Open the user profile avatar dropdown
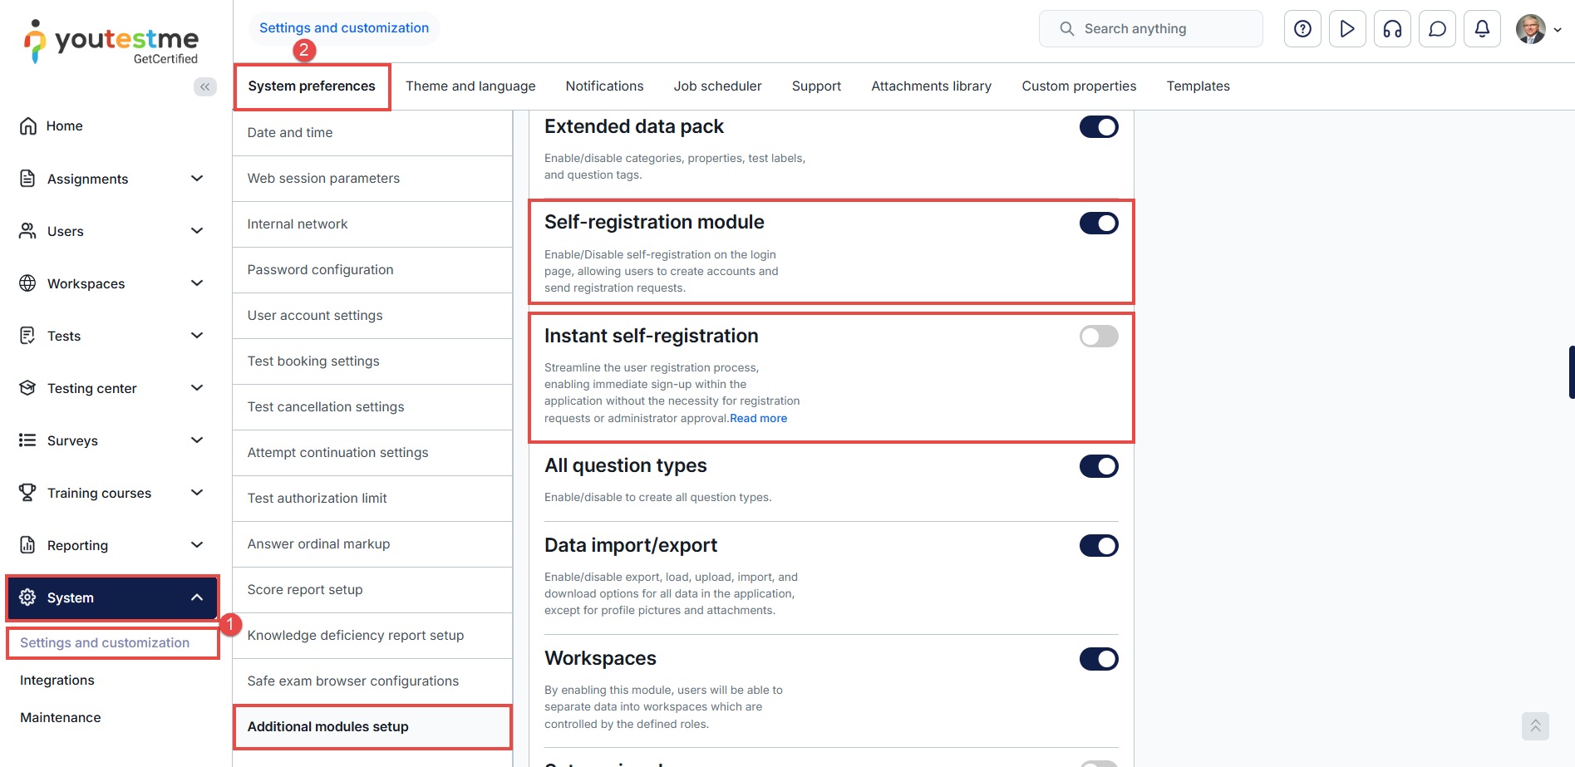Viewport: 1575px width, 767px height. coord(1538,29)
